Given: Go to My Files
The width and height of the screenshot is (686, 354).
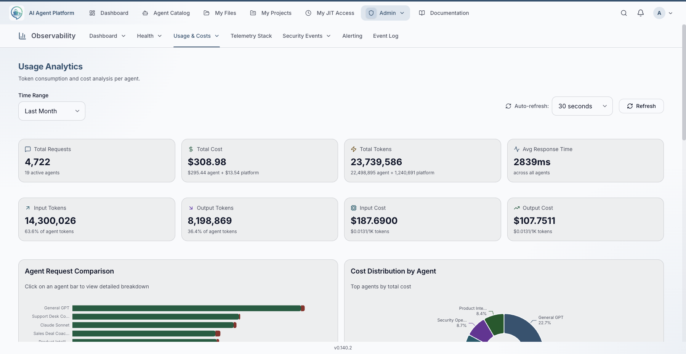Looking at the screenshot, I should 220,13.
